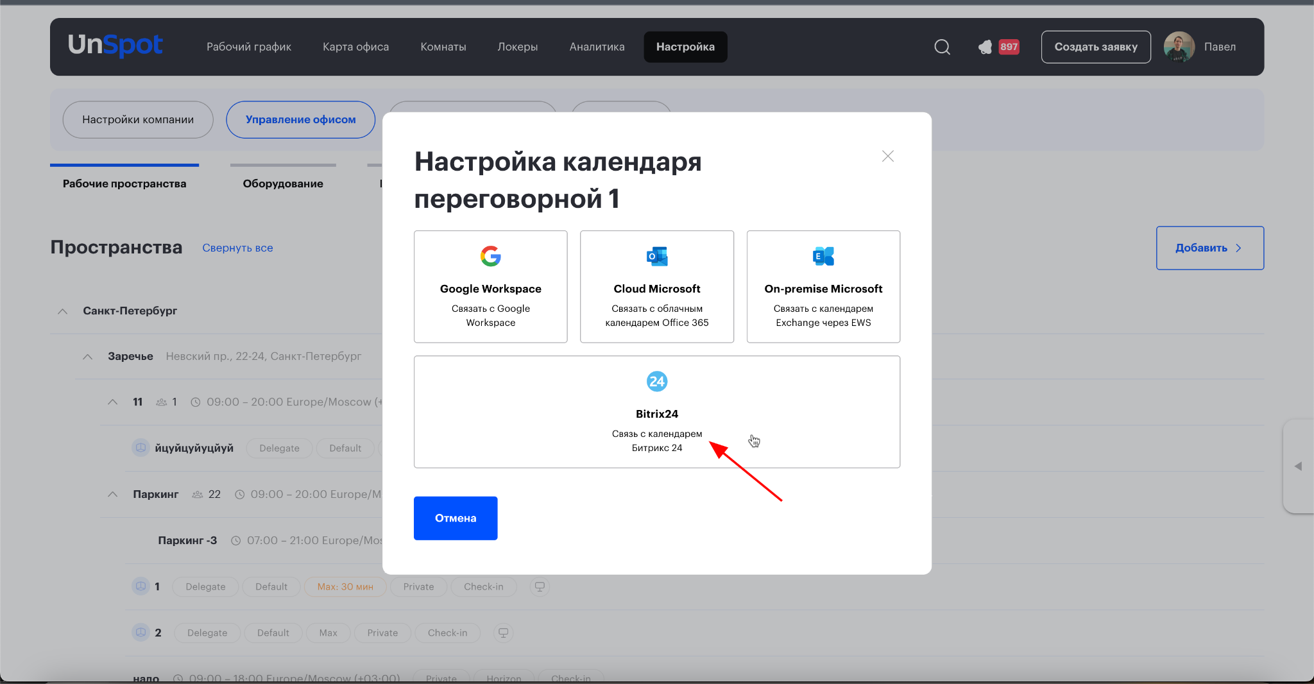
Task: Expand the side panel arrow handle
Action: [1298, 466]
